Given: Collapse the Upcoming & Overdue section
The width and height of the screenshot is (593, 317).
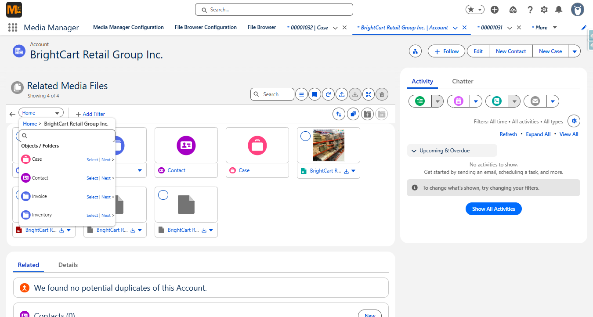Looking at the screenshot, I should 452,151.
